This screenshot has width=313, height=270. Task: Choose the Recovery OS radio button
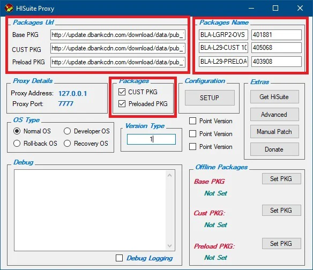[68, 143]
